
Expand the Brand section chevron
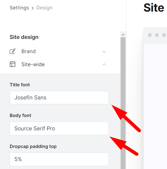(104, 51)
